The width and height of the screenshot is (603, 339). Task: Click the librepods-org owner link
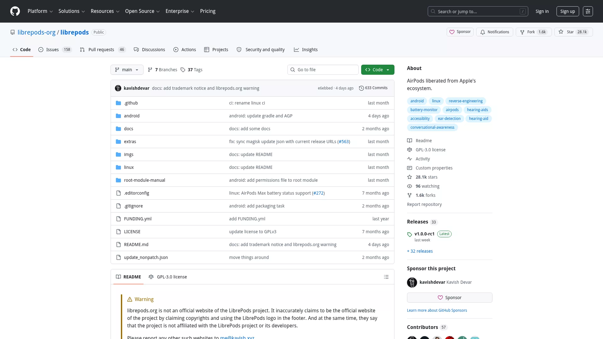36,32
